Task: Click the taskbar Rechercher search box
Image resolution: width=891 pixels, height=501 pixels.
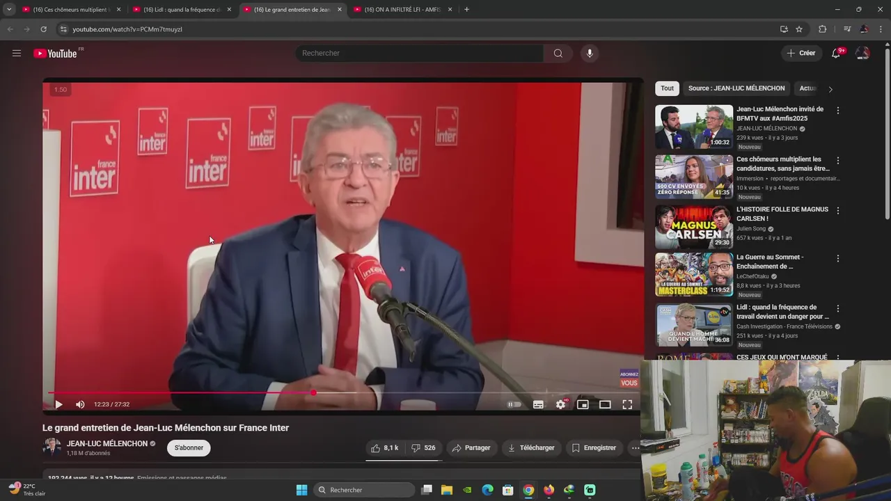Action: [364, 490]
